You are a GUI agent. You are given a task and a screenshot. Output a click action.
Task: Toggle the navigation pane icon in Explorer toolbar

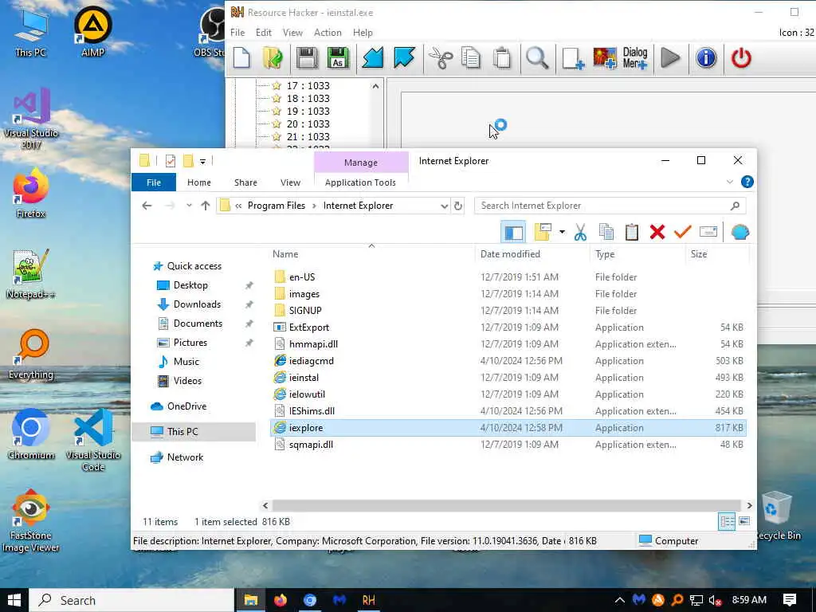513,232
